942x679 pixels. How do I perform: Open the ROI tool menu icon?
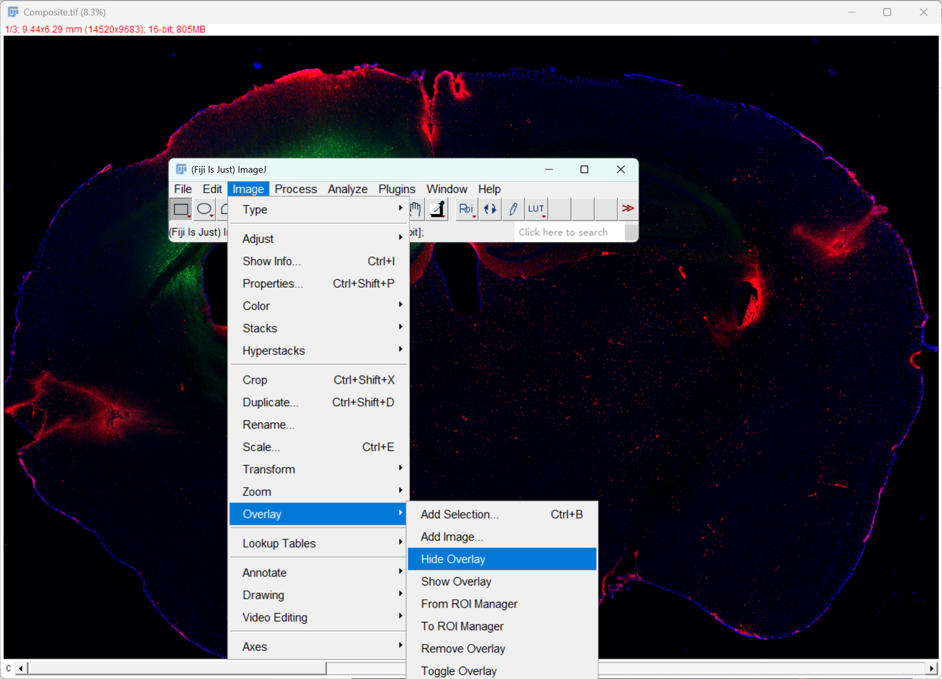point(466,209)
